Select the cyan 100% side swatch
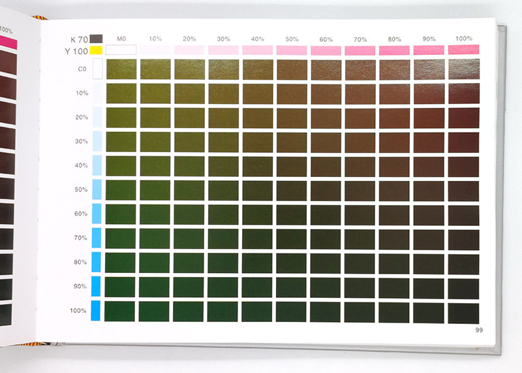Screen dimensions: 522x373 coord(95,311)
